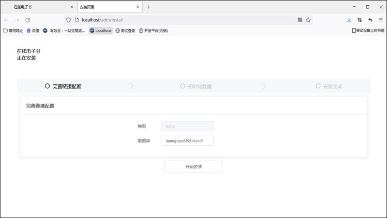387x218 pixels.
Task: Select the 完善链接配置 step
Action: click(63, 86)
